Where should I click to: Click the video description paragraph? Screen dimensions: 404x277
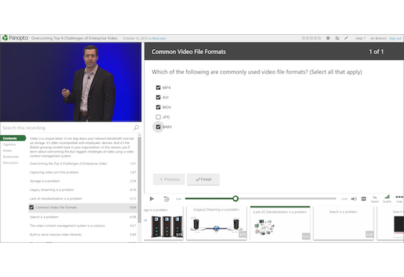point(82,147)
